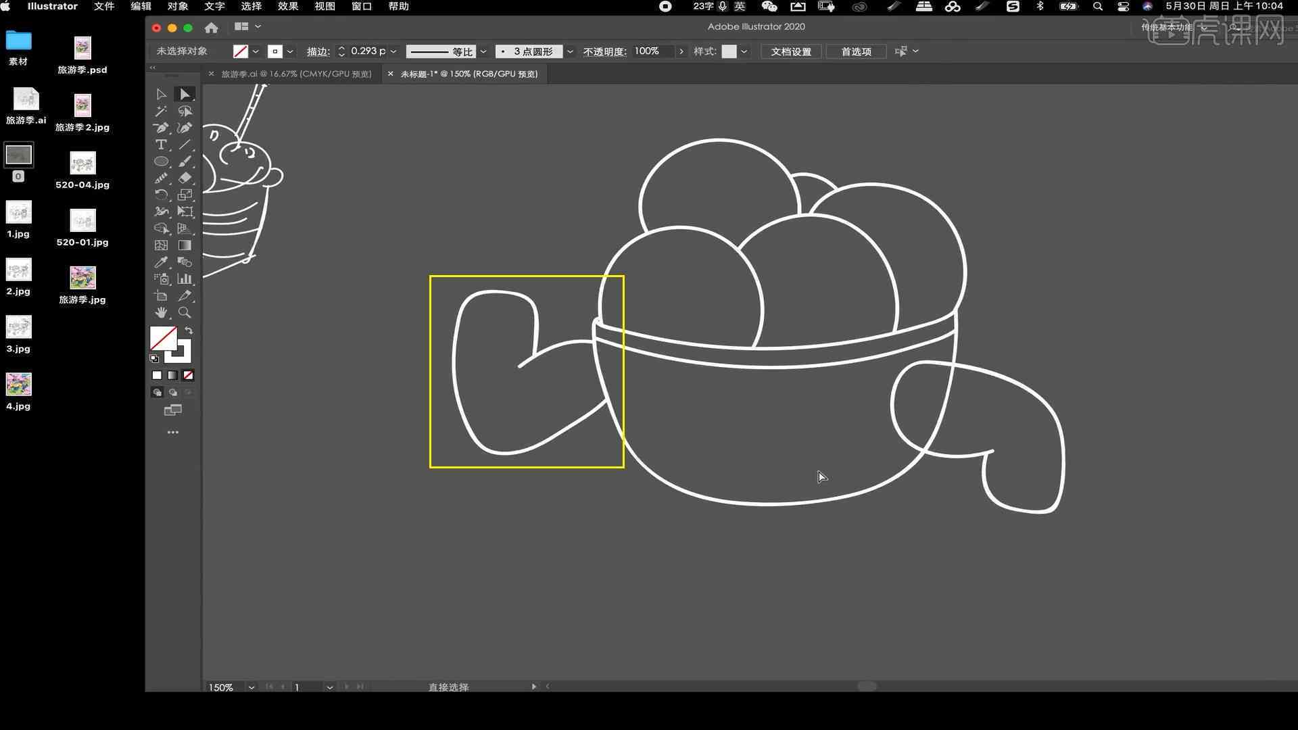Select the Eyedropper tool

point(161,262)
